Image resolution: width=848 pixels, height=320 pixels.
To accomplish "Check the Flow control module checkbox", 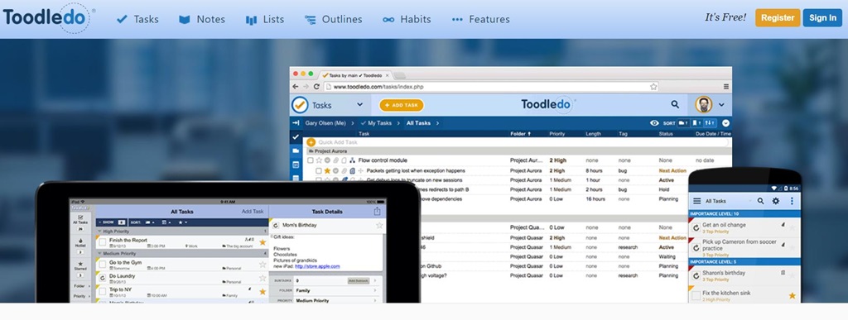I will (311, 160).
